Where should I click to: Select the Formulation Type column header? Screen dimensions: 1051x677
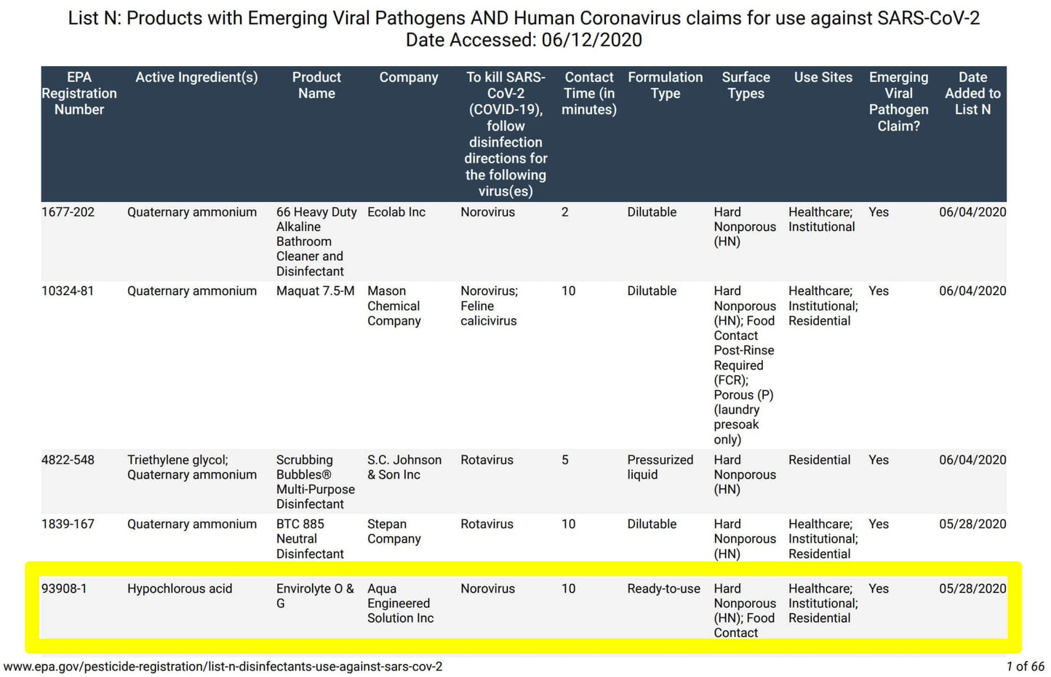[x=665, y=86]
